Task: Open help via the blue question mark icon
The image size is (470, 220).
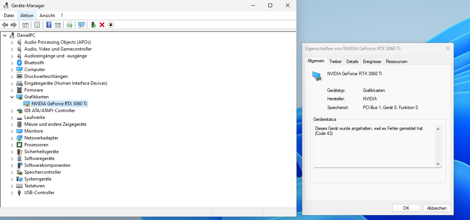Action: [49, 25]
